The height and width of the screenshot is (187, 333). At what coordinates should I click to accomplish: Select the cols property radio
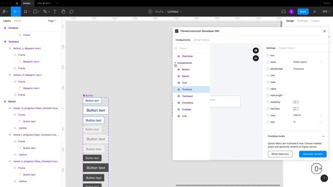click(x=268, y=75)
